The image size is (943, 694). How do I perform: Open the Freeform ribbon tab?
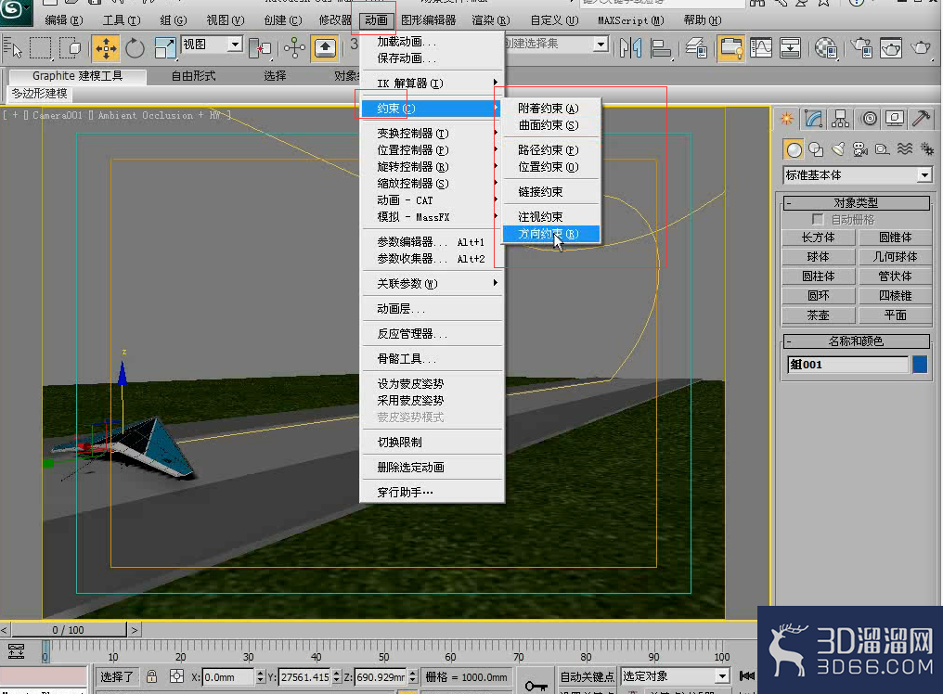(x=193, y=76)
